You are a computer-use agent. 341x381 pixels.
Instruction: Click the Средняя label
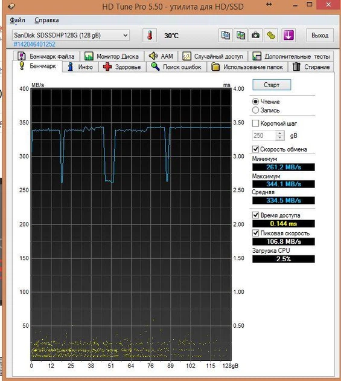pyautogui.click(x=263, y=192)
